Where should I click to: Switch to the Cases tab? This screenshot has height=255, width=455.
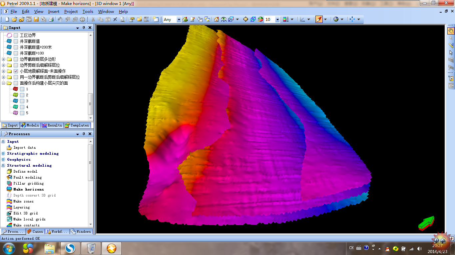pyautogui.click(x=35, y=231)
